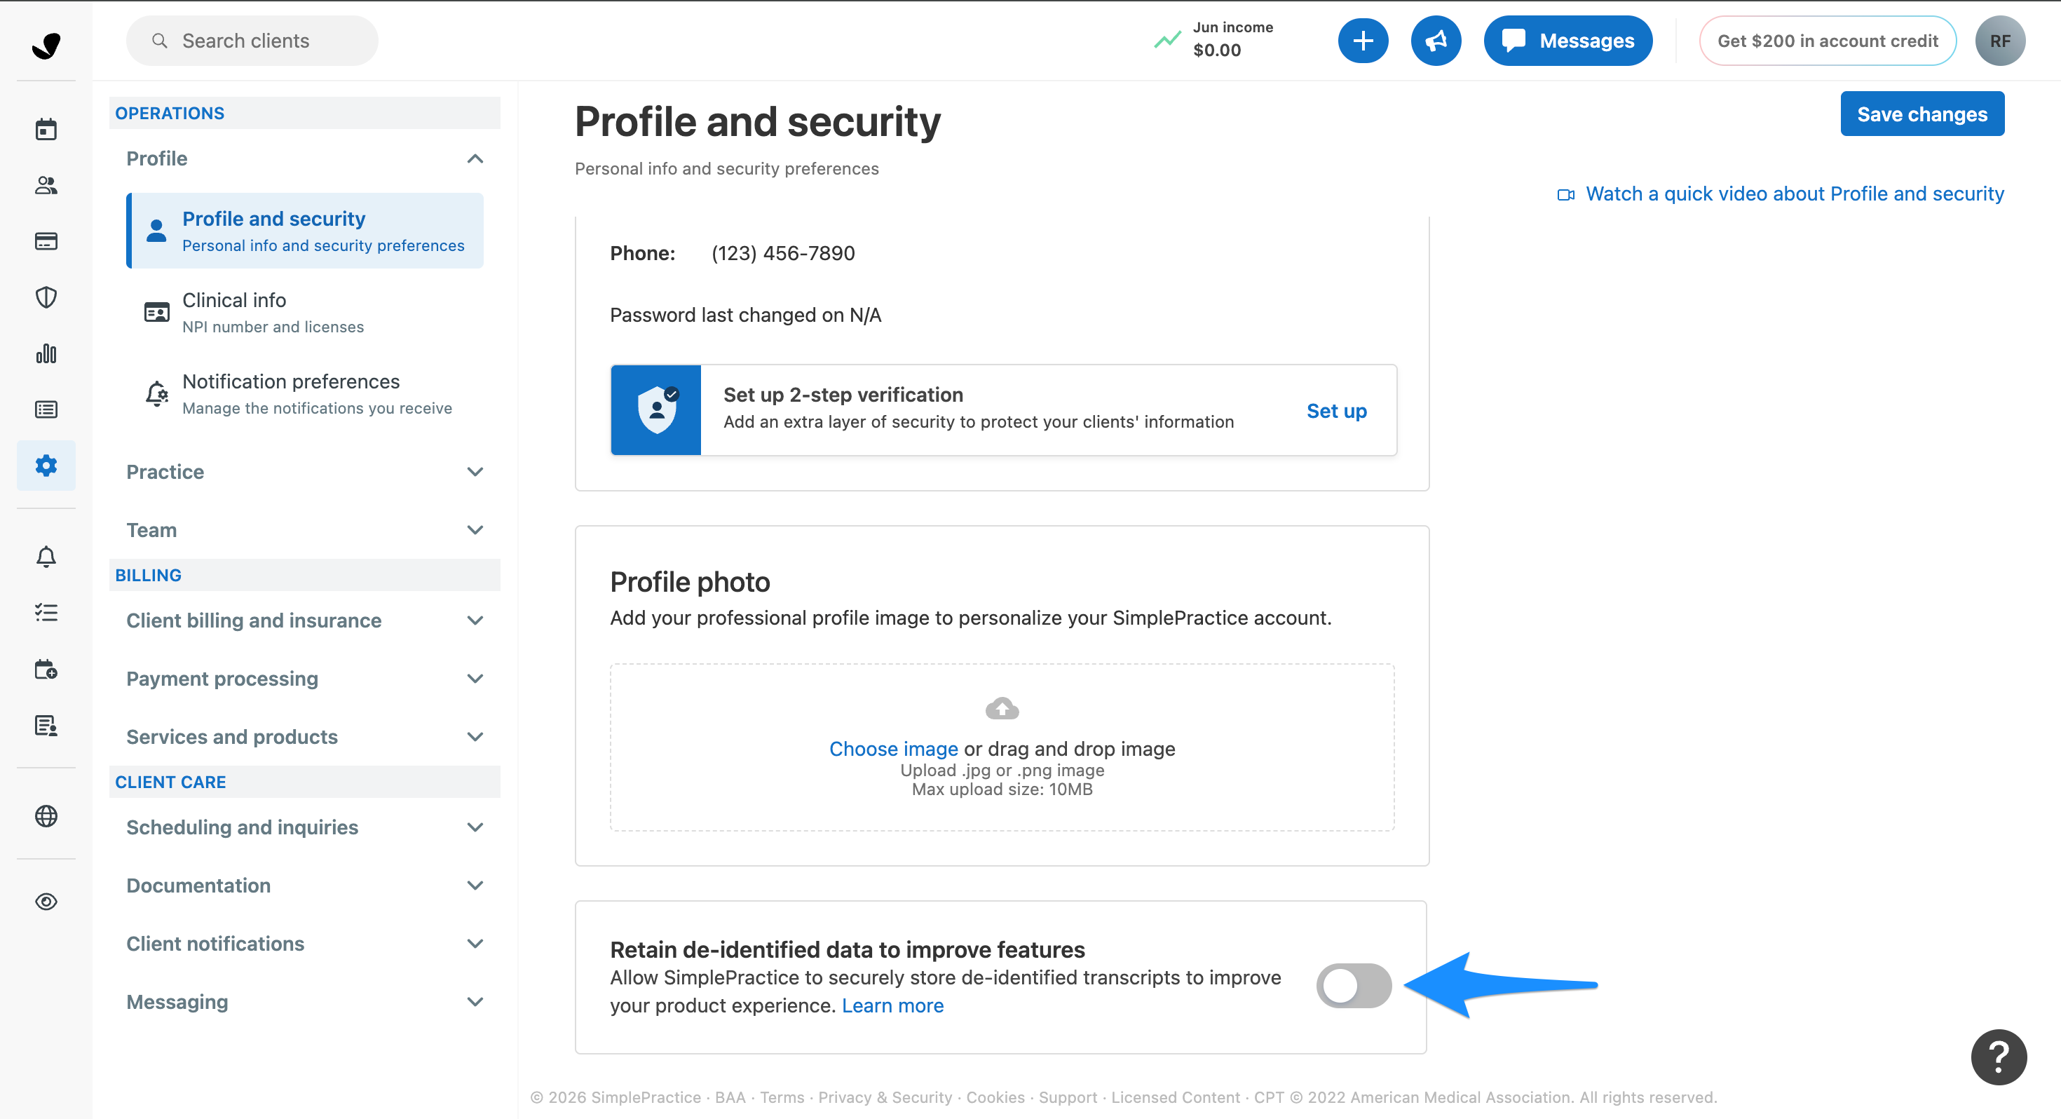Screen dimensions: 2061x1119
Task: Click Choose image link
Action: (893, 748)
